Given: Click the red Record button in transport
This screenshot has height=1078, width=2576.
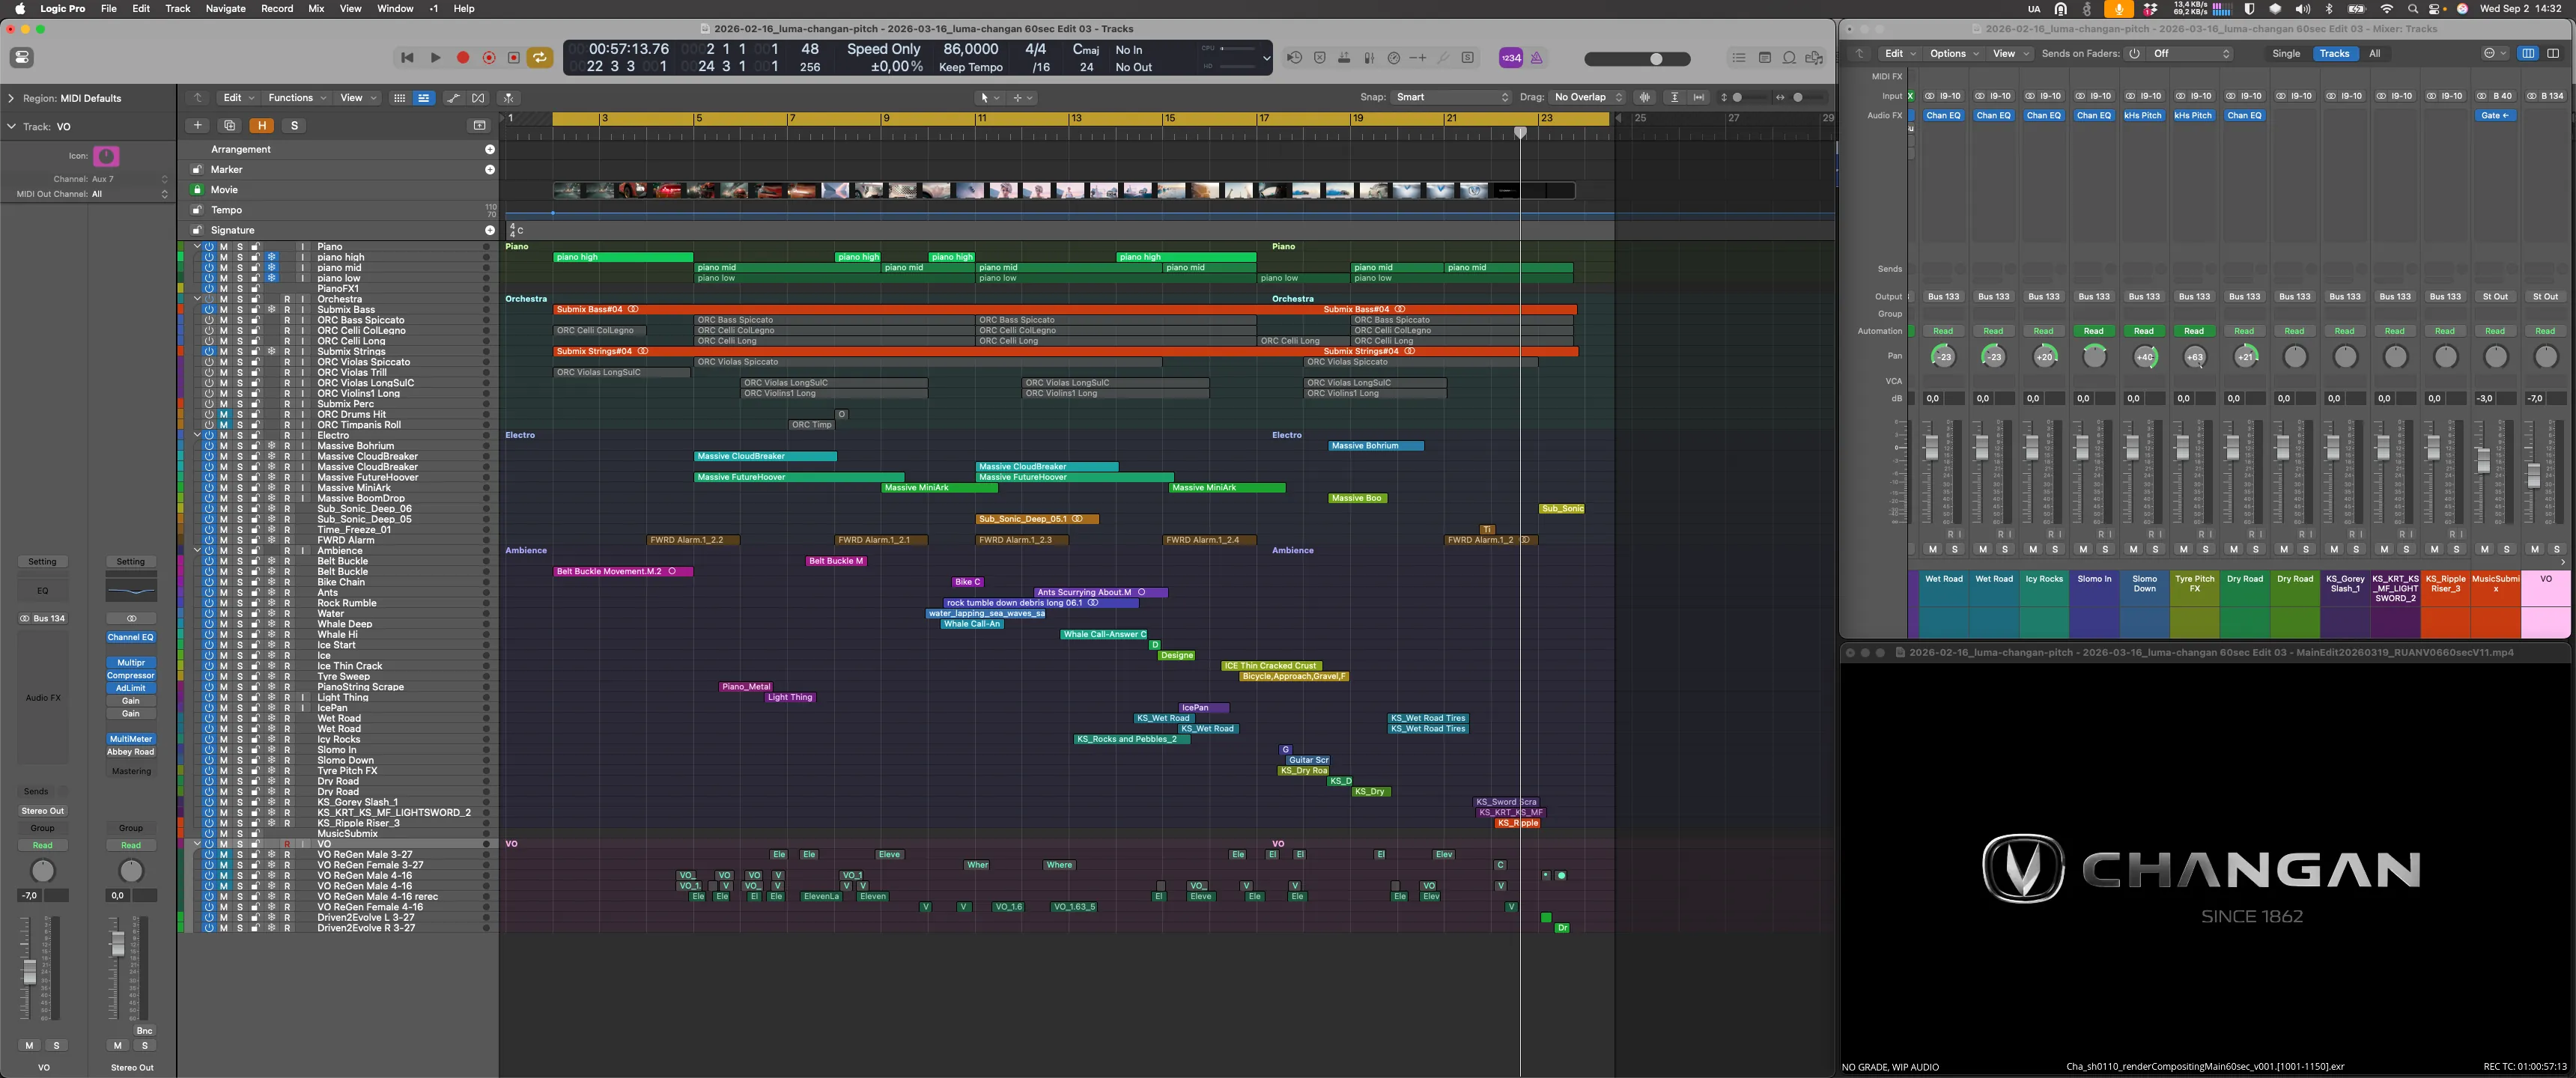Looking at the screenshot, I should click(463, 58).
